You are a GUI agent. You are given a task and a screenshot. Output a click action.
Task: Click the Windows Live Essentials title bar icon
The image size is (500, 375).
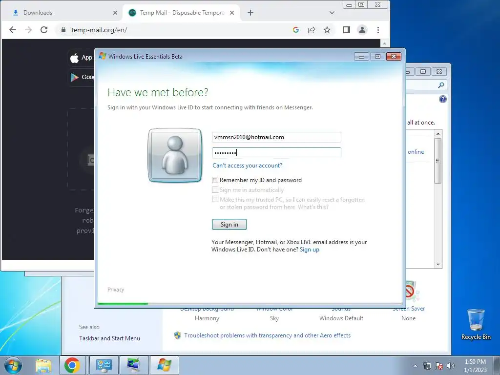(x=103, y=56)
